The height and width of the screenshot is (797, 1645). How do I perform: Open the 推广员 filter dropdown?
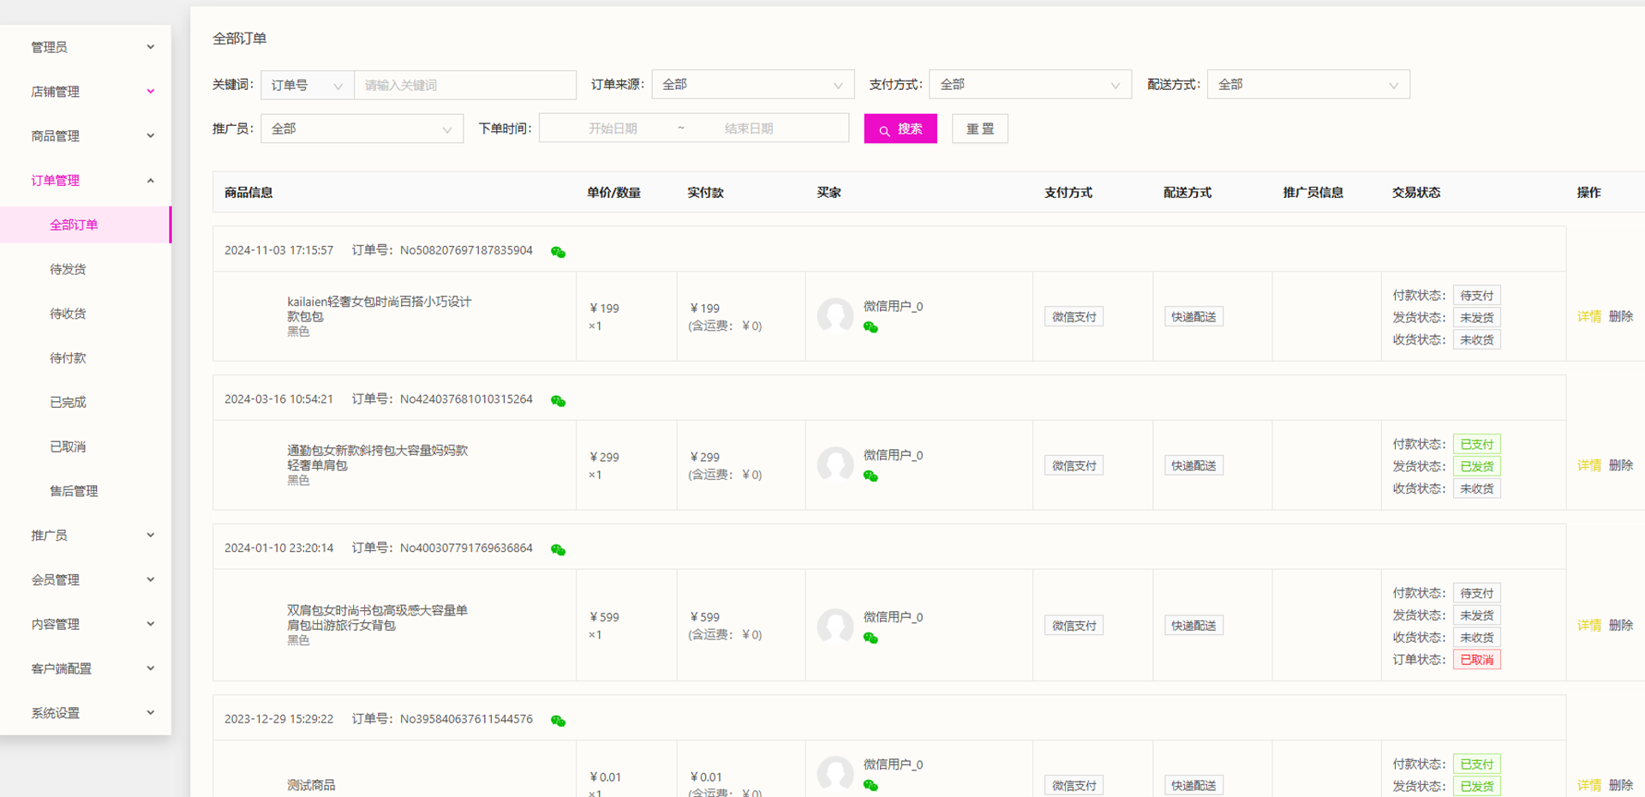362,129
